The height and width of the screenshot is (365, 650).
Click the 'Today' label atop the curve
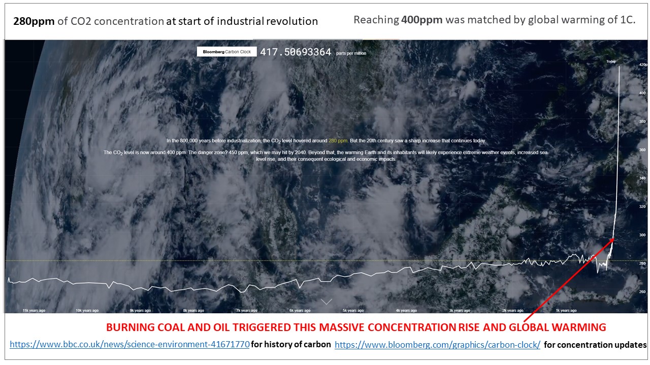click(611, 62)
